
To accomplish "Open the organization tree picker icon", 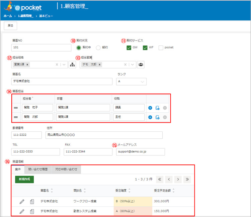I will (72, 65).
